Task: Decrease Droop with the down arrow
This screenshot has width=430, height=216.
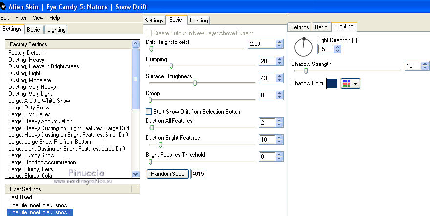Action: (x=279, y=97)
